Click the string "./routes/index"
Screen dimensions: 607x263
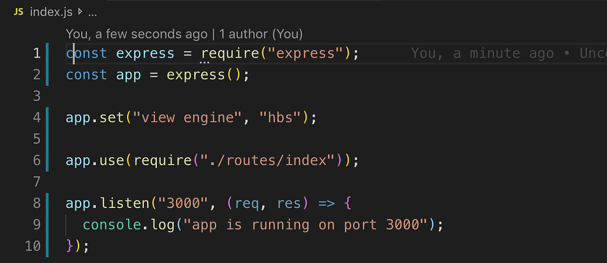pos(268,161)
